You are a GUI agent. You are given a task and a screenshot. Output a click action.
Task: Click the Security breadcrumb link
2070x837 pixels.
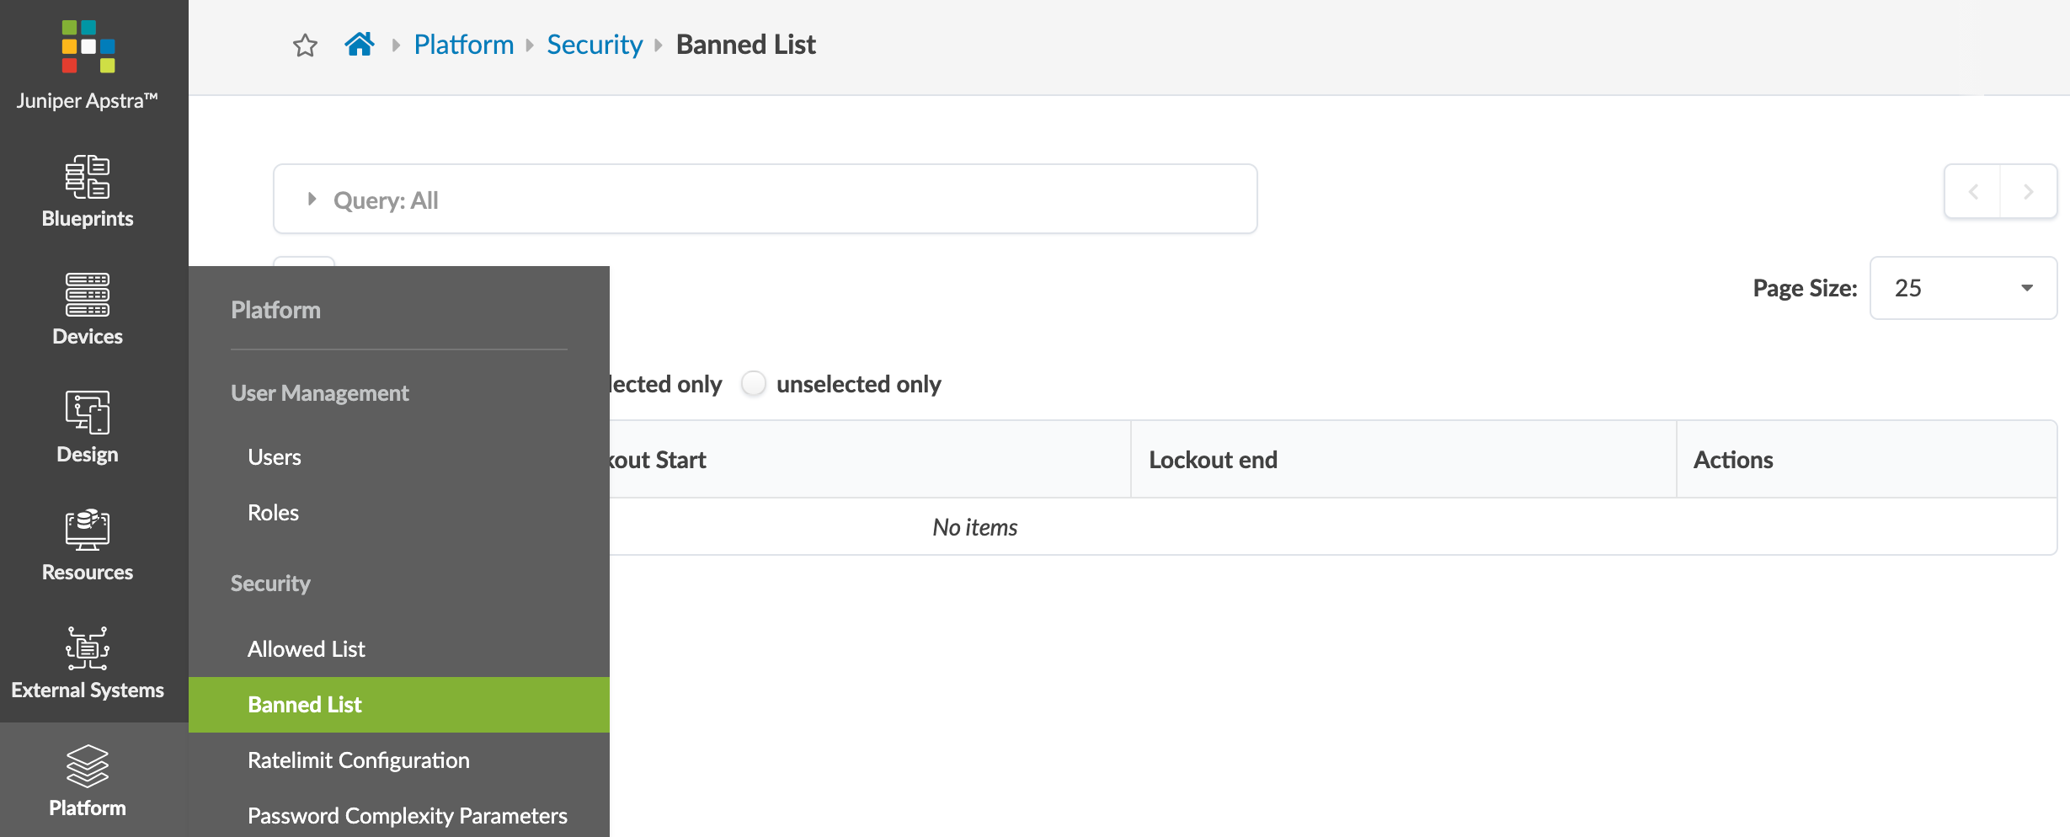(595, 45)
